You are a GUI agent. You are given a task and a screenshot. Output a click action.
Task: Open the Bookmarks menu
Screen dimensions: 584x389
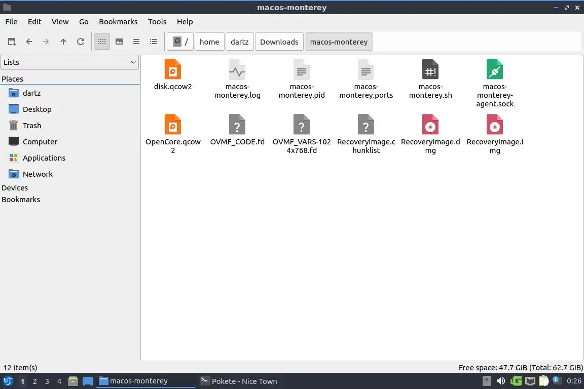[x=118, y=22]
